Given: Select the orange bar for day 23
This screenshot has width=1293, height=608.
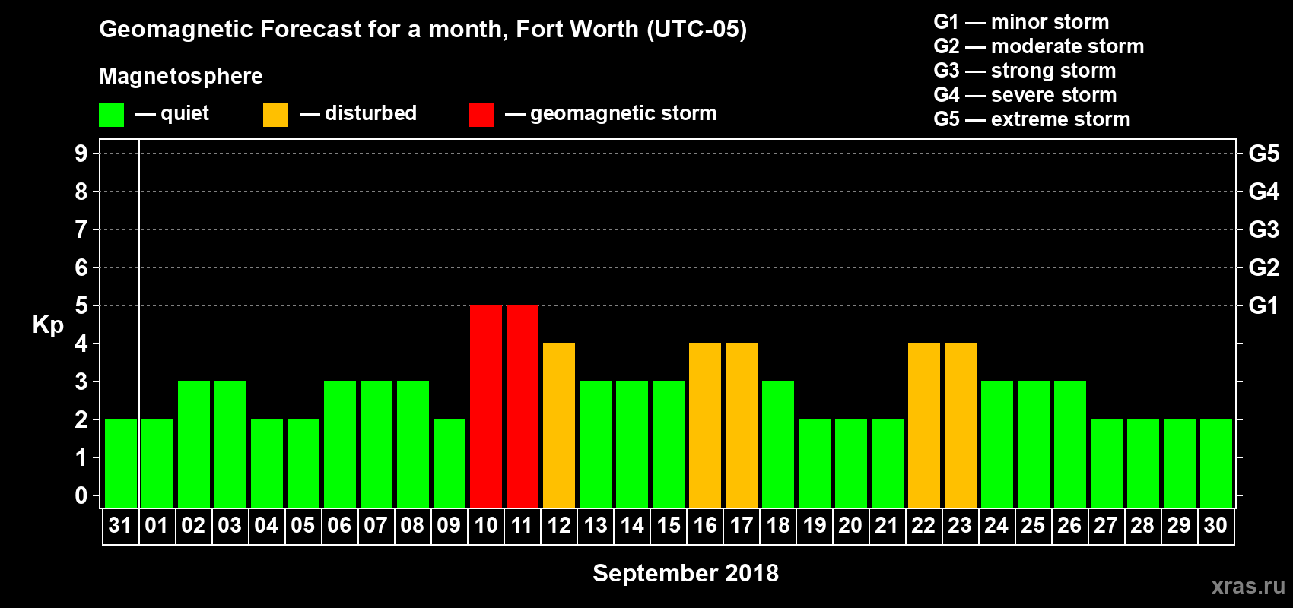Looking at the screenshot, I should 961,425.
